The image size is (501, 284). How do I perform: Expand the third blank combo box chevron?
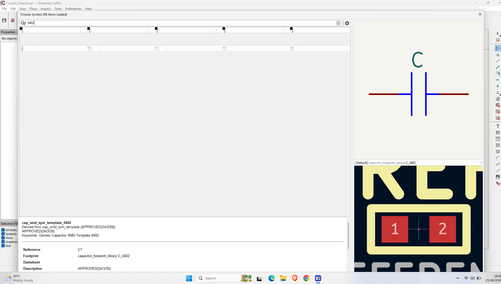[224, 48]
